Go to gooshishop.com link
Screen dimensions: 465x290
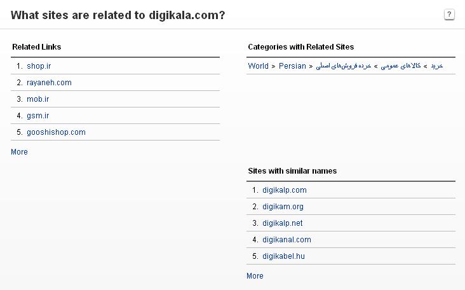click(56, 132)
